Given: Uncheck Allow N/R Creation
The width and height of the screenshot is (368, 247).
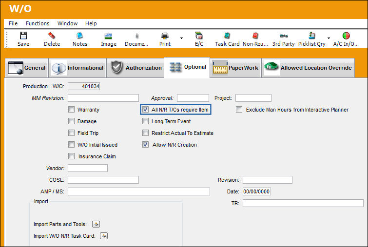Looking at the screenshot, I should (x=146, y=145).
